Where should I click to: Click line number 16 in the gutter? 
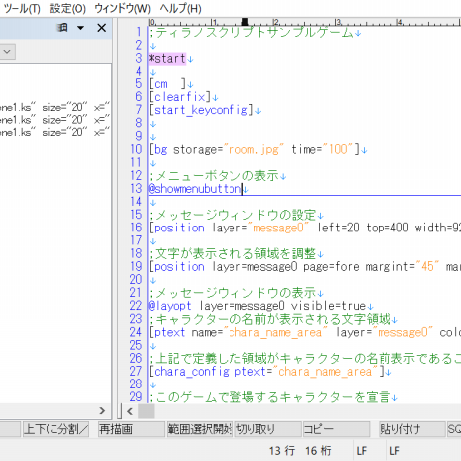tap(136, 228)
